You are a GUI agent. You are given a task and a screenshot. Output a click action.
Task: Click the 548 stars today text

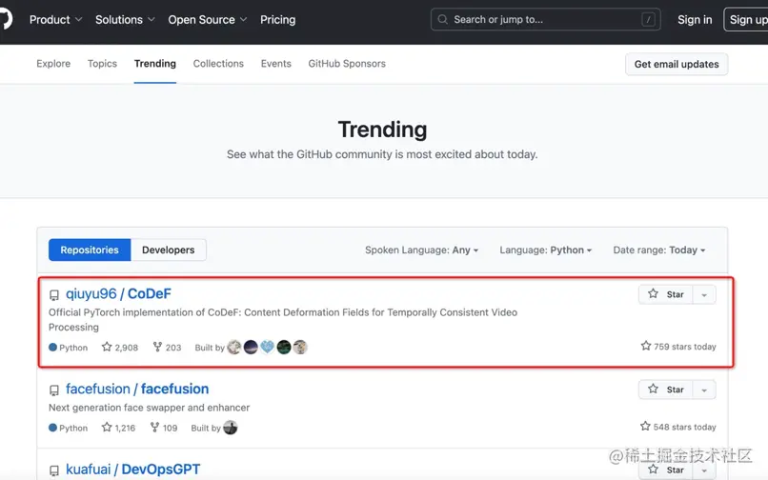point(678,427)
